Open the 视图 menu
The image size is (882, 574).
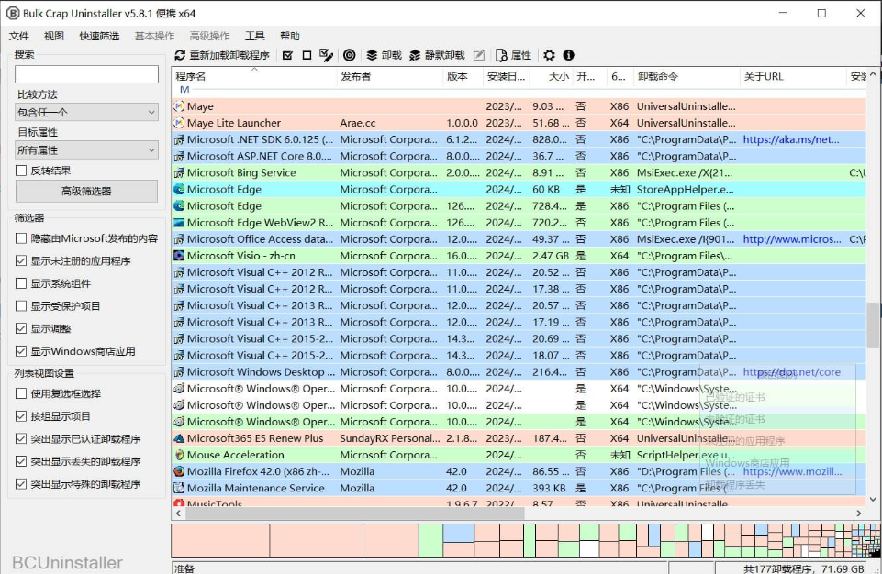tap(54, 36)
